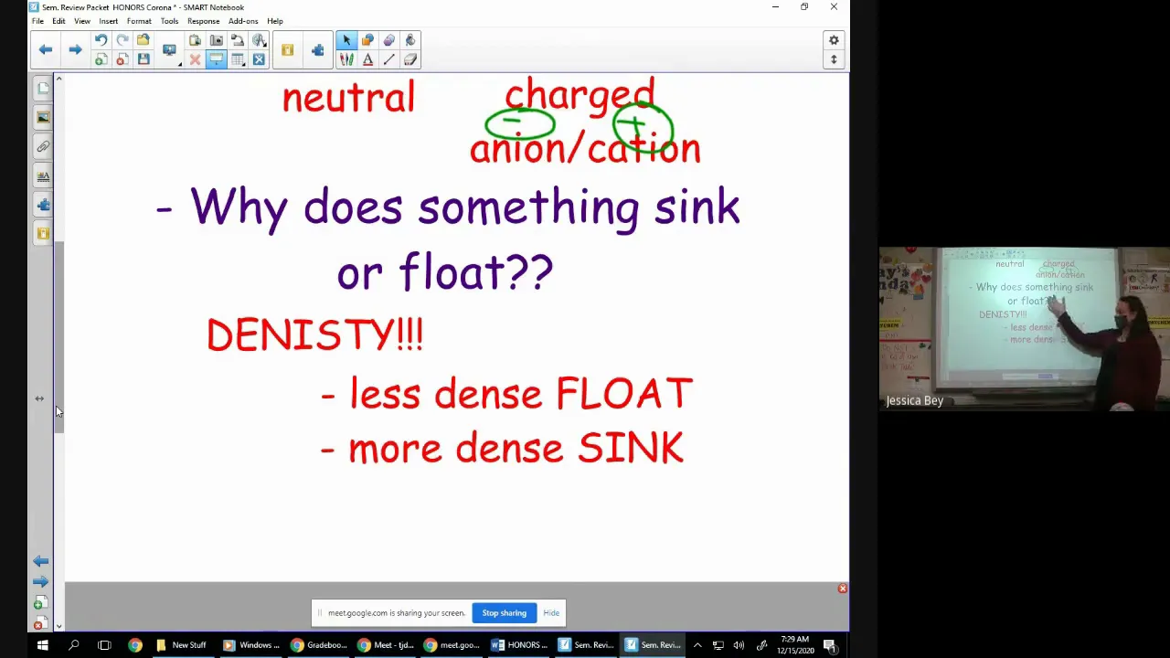Screen dimensions: 1170x658
Task: Click the page scrollbar down arrow
Action: coord(59,626)
